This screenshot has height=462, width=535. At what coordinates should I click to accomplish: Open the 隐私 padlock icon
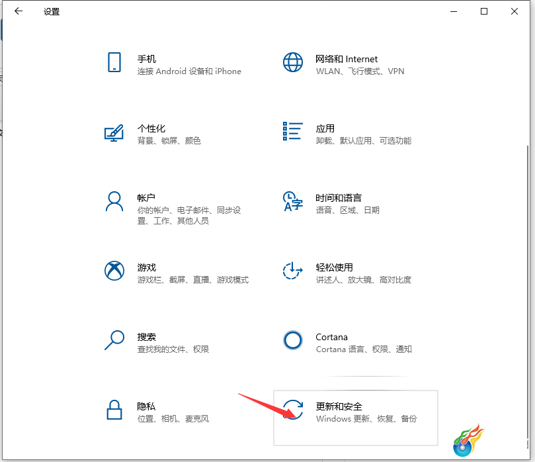tap(114, 410)
